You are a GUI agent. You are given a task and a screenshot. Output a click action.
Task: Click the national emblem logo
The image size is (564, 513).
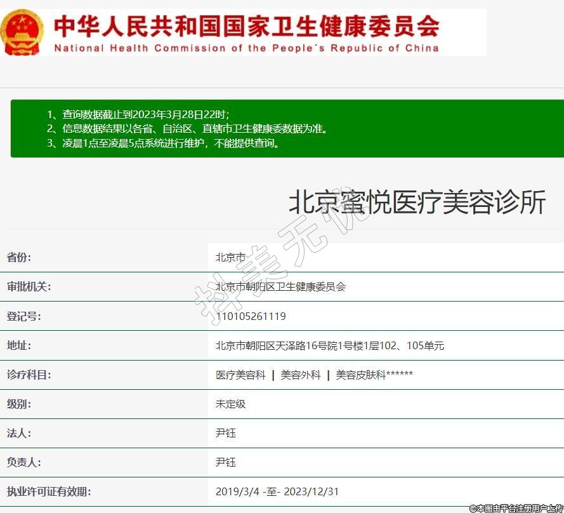(x=22, y=32)
